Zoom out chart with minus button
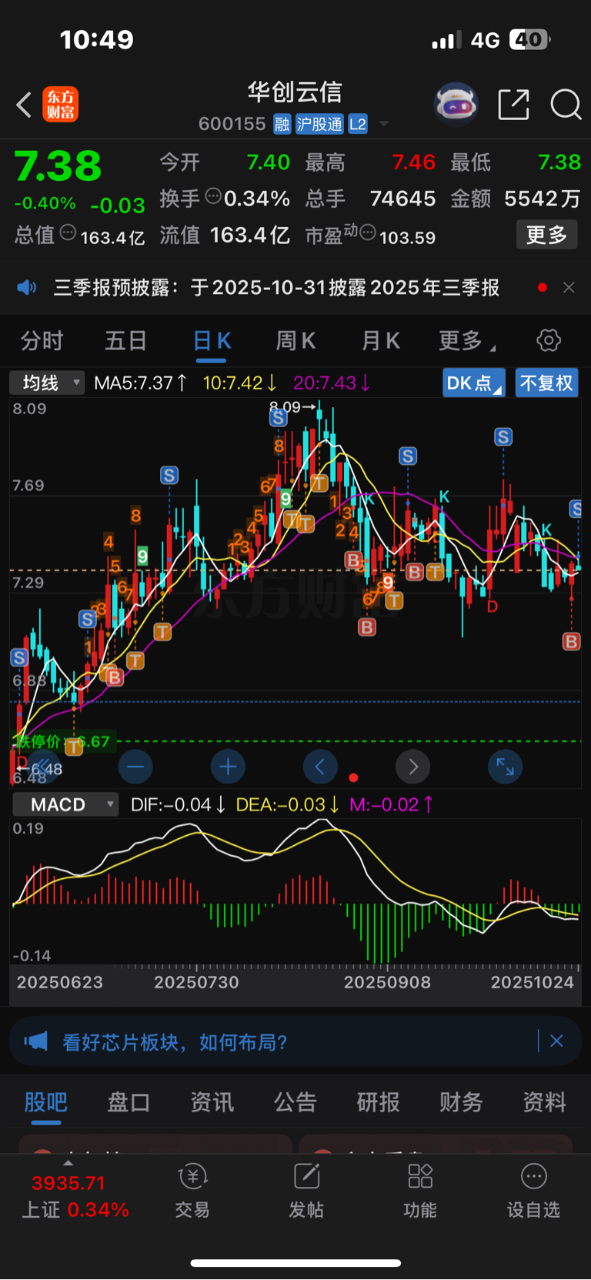 point(135,767)
